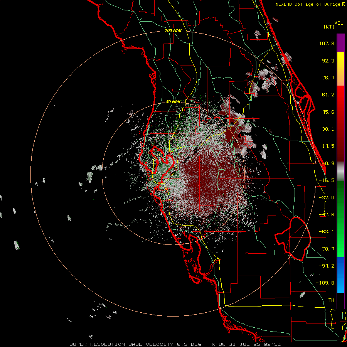Viewport: 347px width, 347px height.
Task: Select the 107.8 scale value
Action: tap(327, 43)
